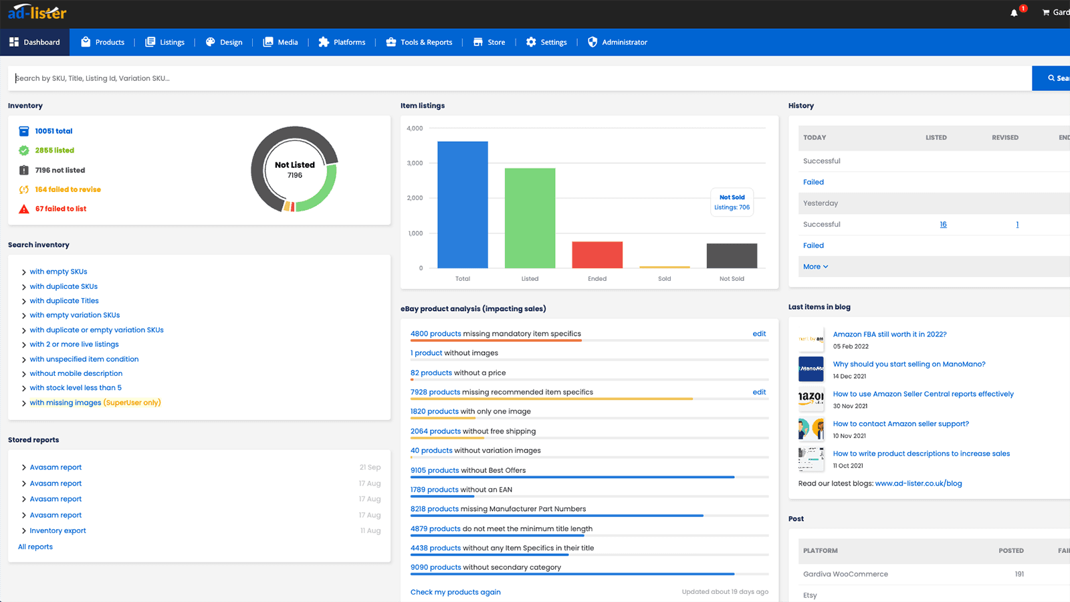Expand the 'with duplicate SKUs' inventory filter

64,286
